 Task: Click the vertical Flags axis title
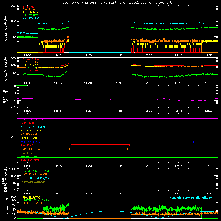pyautogui.click(x=11, y=138)
